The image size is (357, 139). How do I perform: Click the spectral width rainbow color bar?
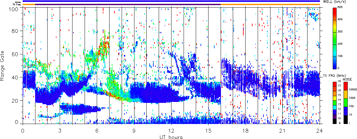pos(335,38)
